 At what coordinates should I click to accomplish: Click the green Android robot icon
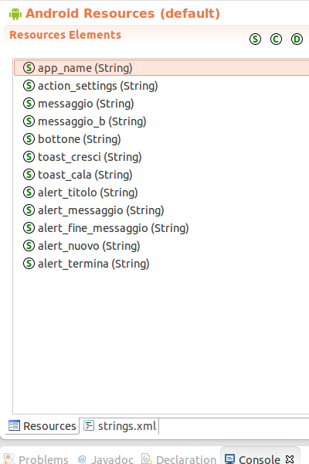15,14
